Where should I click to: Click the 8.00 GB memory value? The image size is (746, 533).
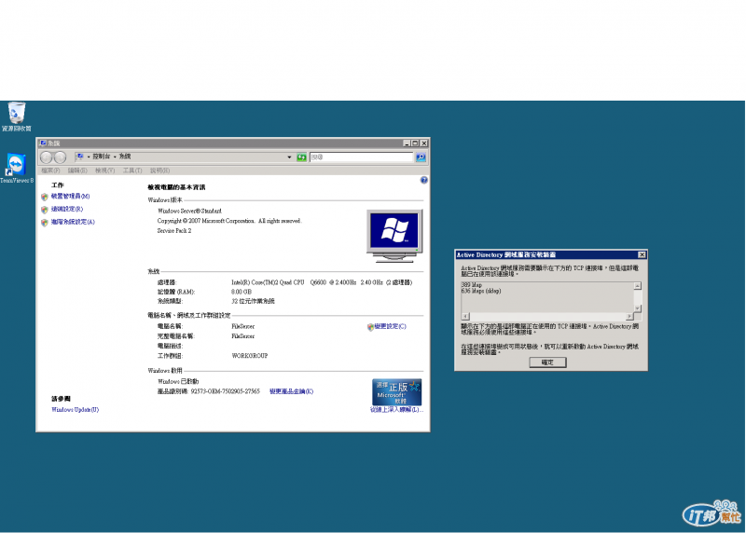click(242, 292)
